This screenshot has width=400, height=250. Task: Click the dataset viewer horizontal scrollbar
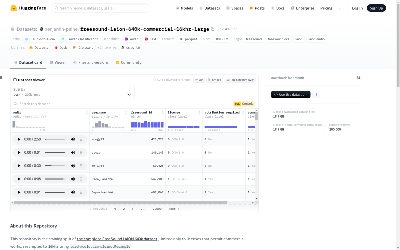[x=120, y=202]
